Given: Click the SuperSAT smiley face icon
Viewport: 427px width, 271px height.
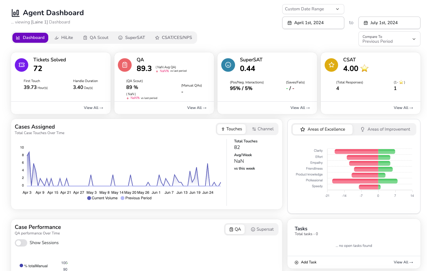Looking at the screenshot, I should pos(228,65).
